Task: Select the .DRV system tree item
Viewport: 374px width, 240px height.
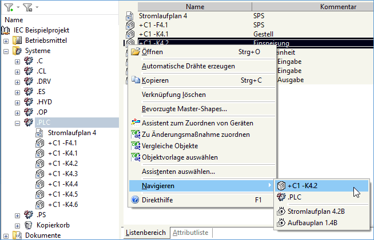Action: pos(45,81)
